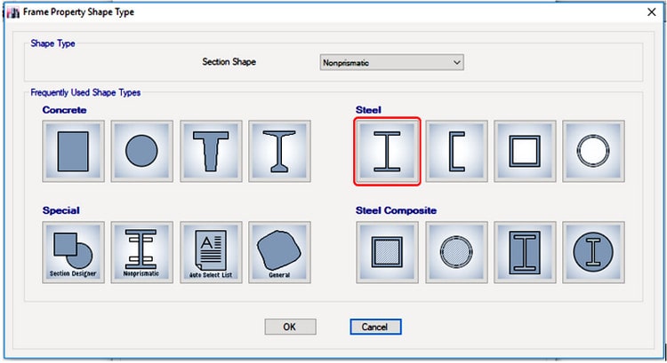Screen dimensions: 667x363
Task: Open the Section Designer shape option
Action: (73, 252)
